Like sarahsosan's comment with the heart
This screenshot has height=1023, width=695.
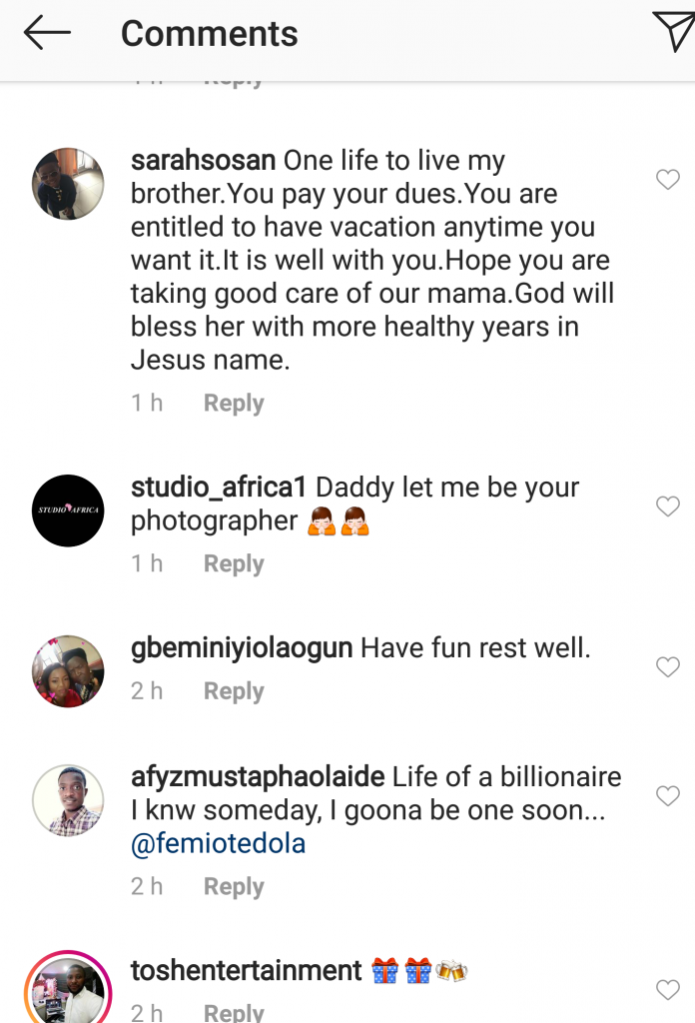[x=667, y=180]
